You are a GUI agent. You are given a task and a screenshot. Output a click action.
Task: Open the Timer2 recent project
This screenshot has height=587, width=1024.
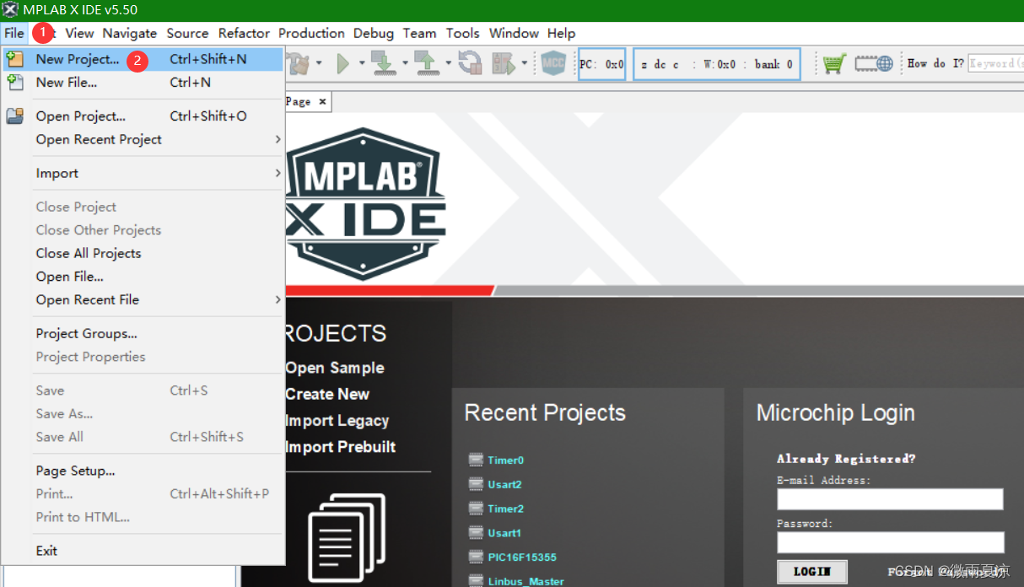pos(505,509)
